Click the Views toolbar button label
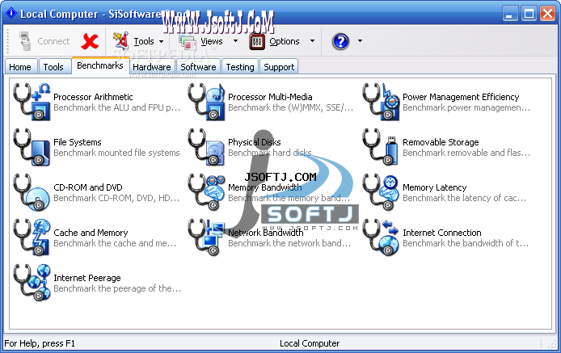 (212, 41)
